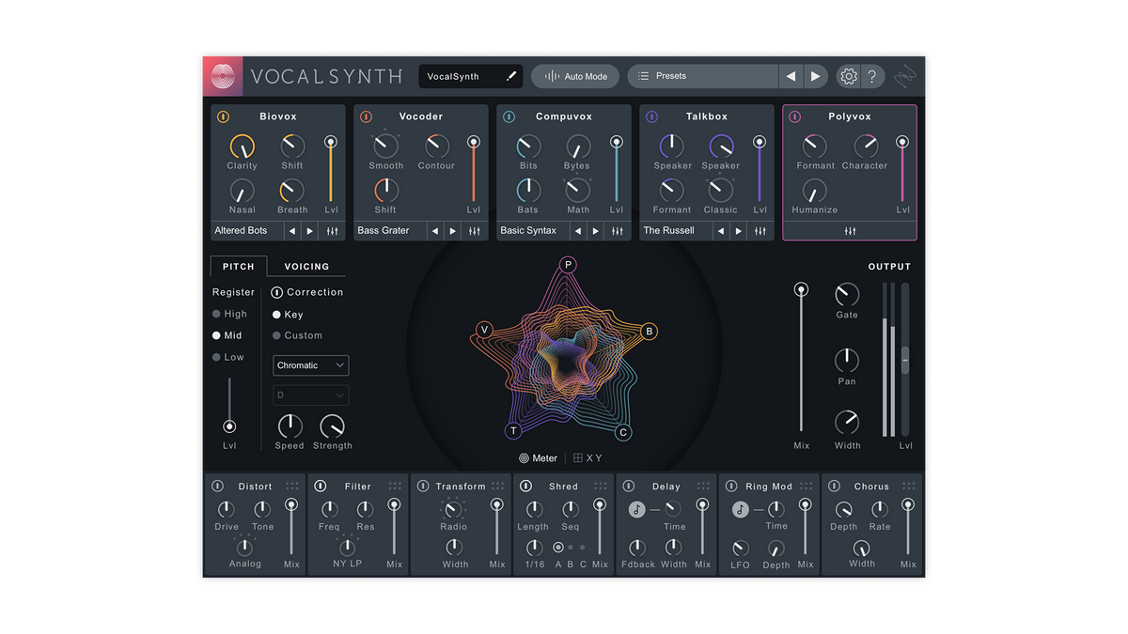Open the Presets browser dropdown
Viewport: 1128px width, 634px height.
coord(703,76)
